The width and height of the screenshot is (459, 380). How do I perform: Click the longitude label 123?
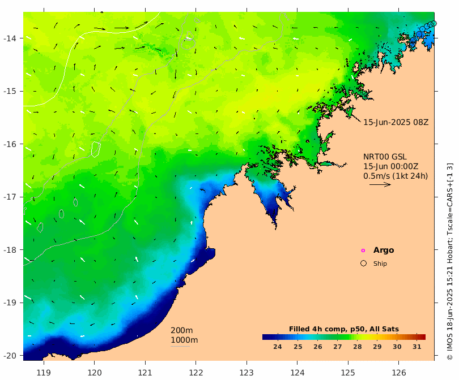246,373
